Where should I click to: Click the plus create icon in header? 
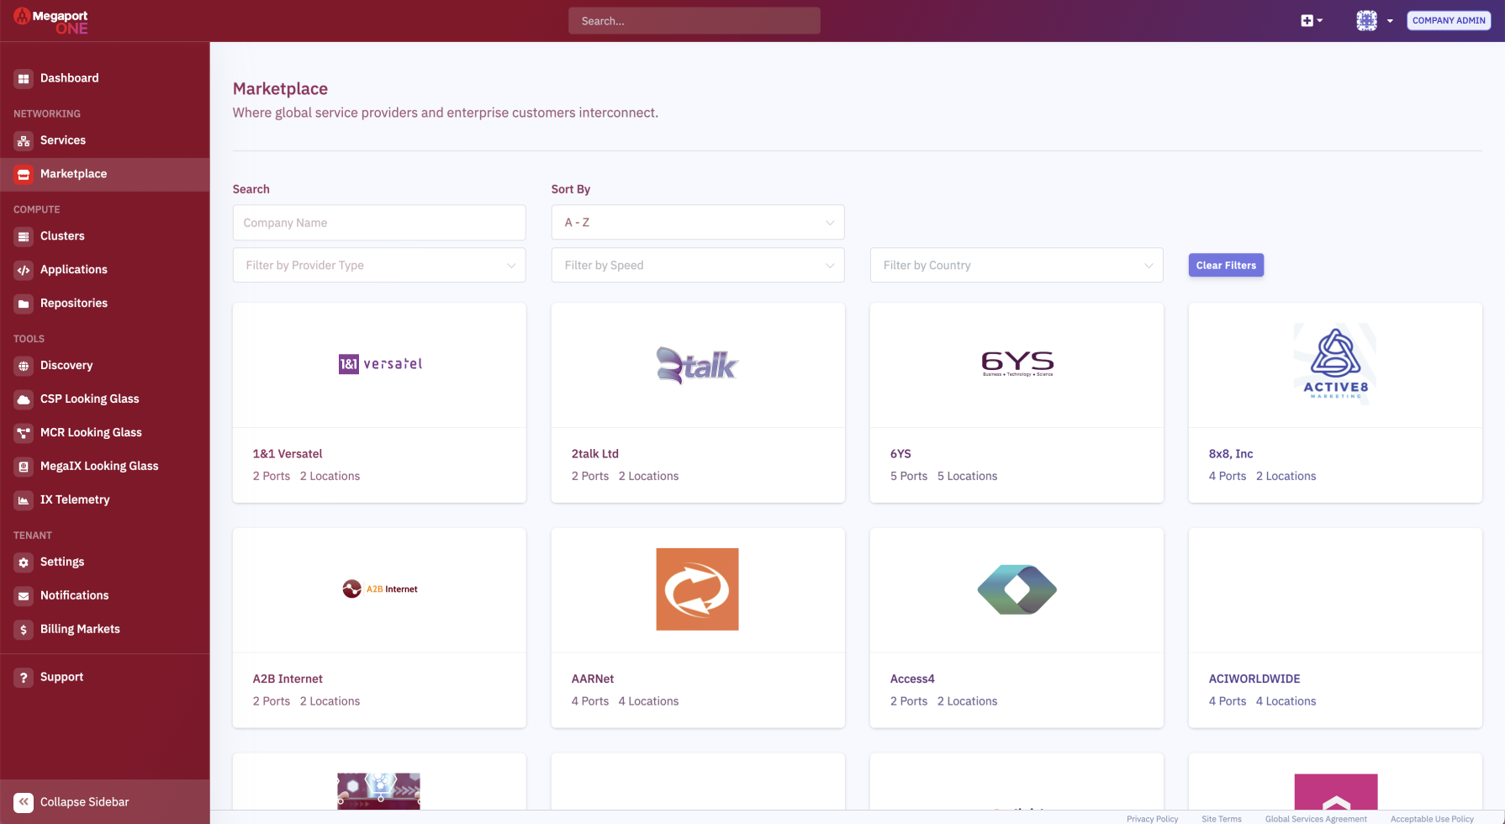pyautogui.click(x=1307, y=21)
